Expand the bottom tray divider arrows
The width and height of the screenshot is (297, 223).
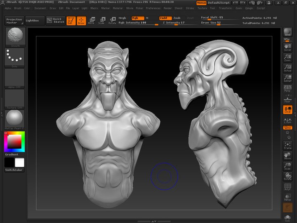pyautogui.click(x=153, y=221)
